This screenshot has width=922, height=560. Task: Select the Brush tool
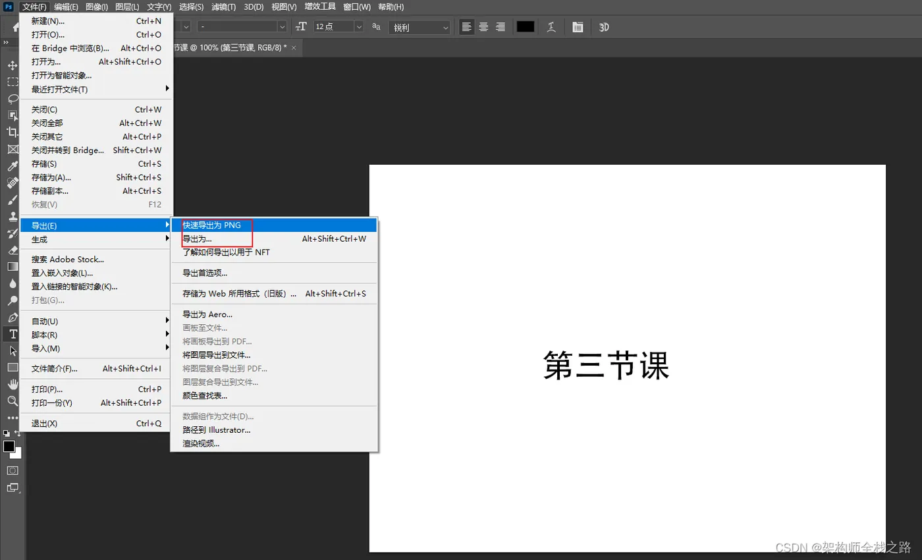pyautogui.click(x=13, y=200)
